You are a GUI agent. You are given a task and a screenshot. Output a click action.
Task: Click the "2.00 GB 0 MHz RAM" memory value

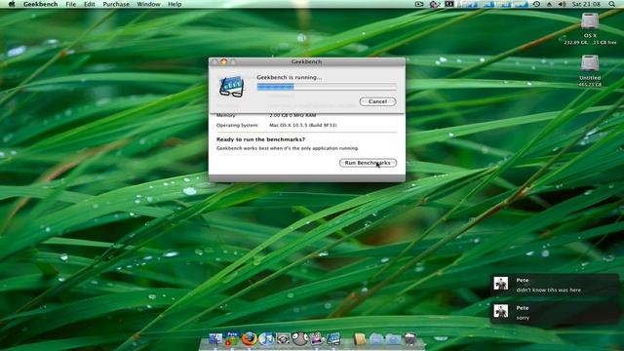click(x=292, y=115)
